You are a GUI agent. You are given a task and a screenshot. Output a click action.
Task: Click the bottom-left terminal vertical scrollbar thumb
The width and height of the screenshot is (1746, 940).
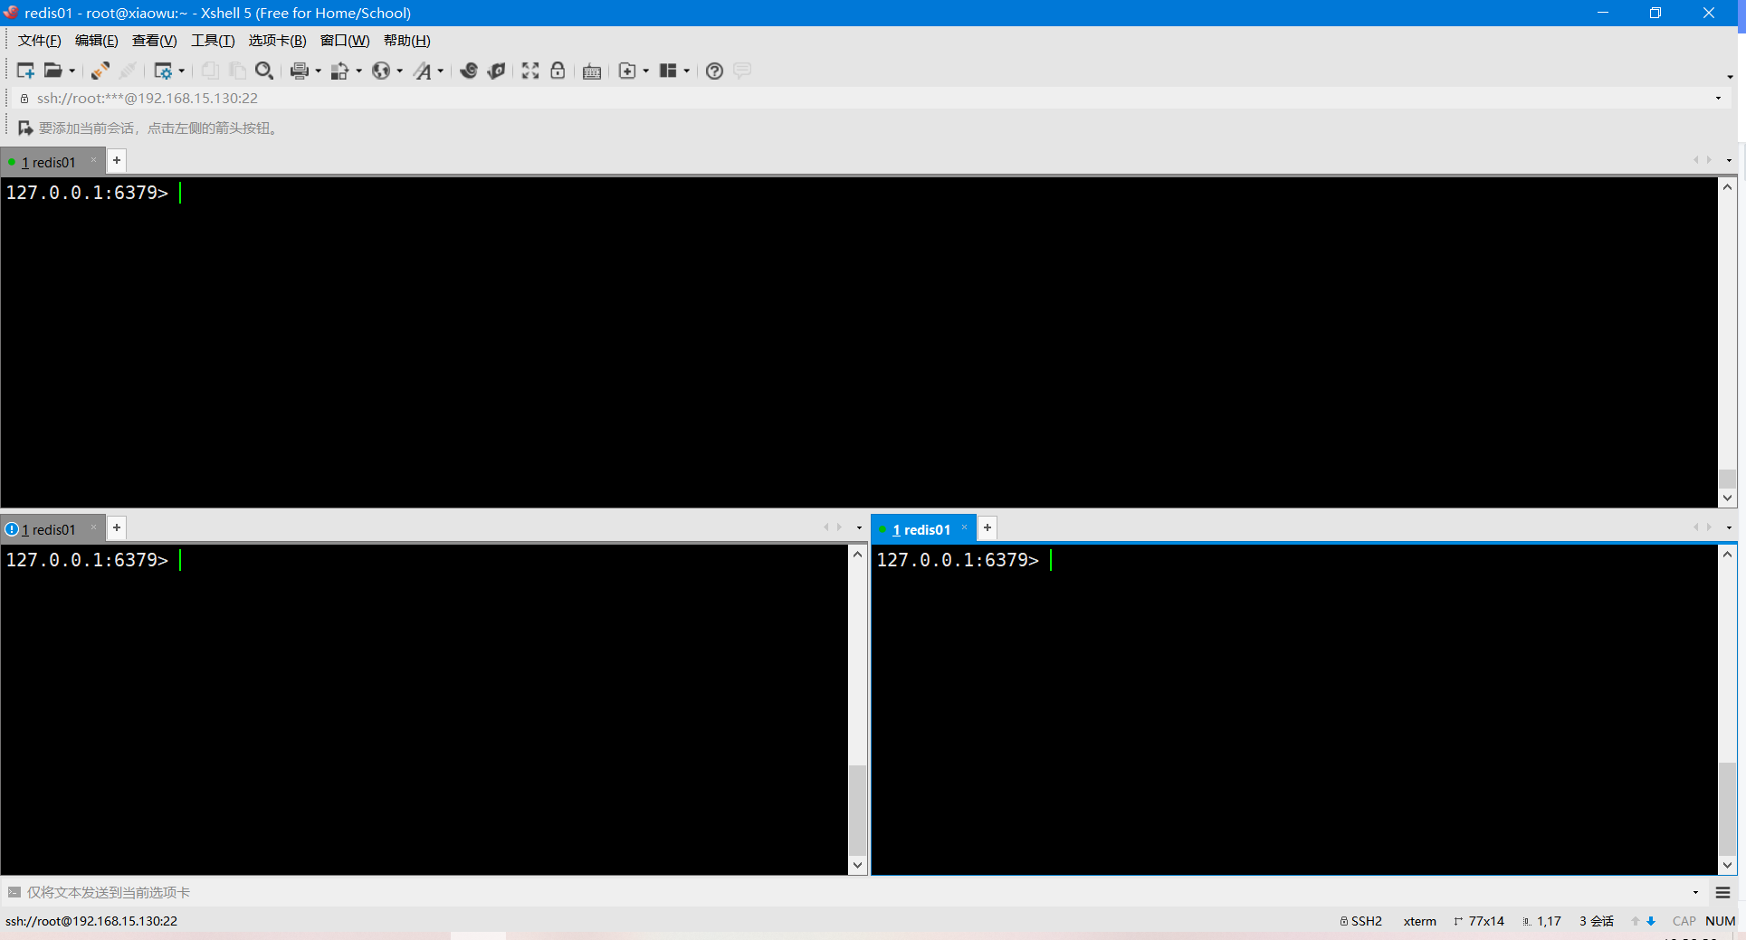click(x=857, y=809)
